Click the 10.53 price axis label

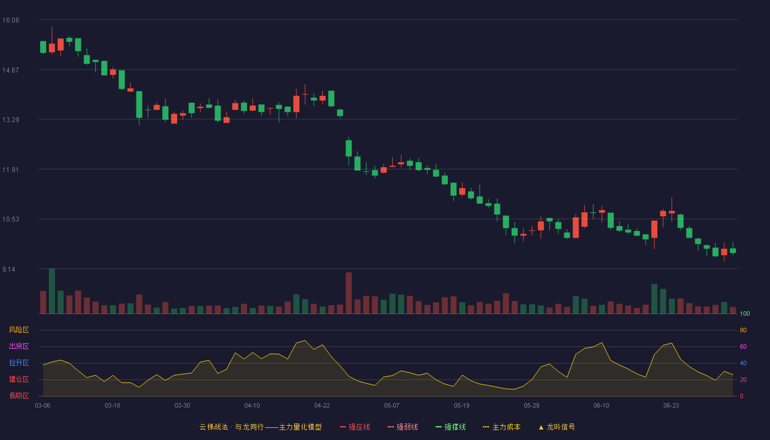coord(10,219)
